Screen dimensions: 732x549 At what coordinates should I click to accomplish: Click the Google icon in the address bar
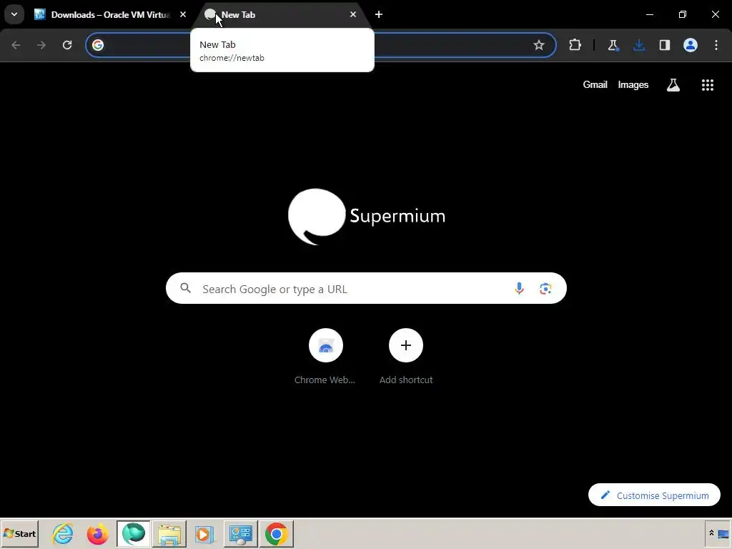pos(97,45)
